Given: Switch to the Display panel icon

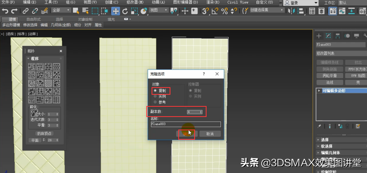Looking at the screenshot, I should click(357, 36).
